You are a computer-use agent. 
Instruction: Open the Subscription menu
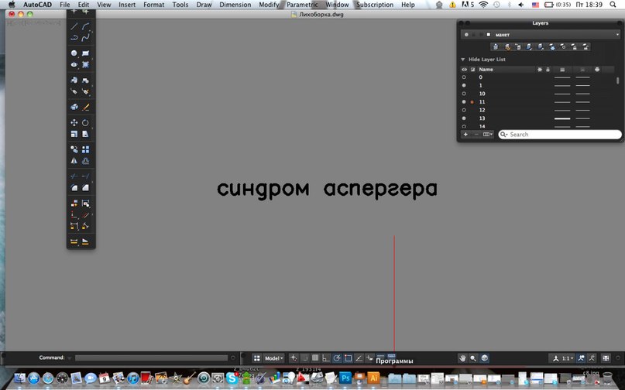375,5
